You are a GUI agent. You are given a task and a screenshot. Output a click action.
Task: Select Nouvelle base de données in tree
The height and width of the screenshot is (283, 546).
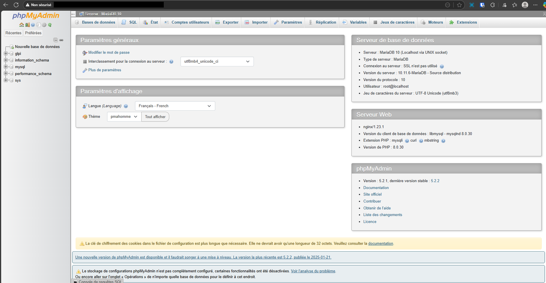coord(37,47)
